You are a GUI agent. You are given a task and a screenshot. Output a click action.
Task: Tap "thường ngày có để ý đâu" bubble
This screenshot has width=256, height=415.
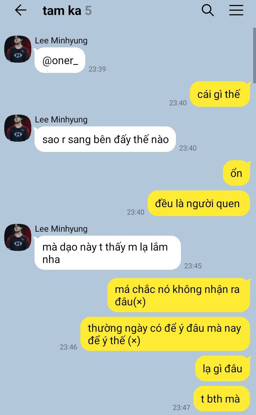coord(165,334)
